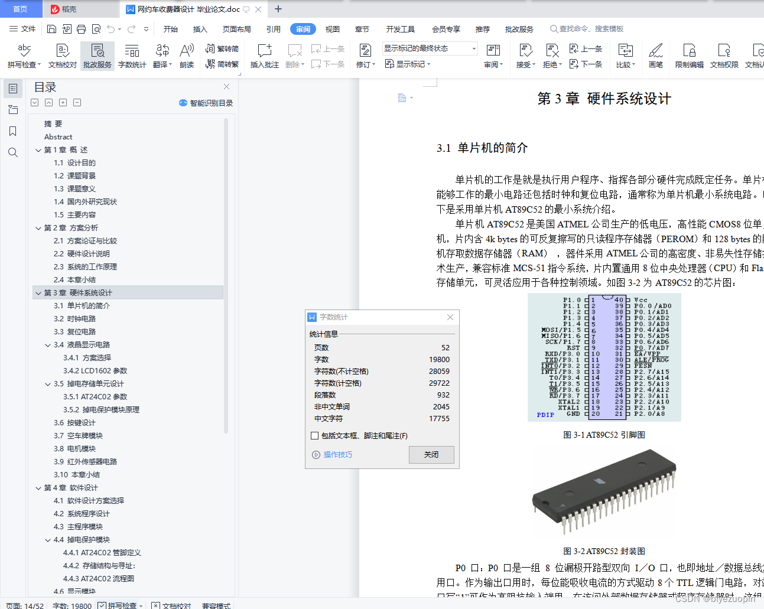This screenshot has height=609, width=764.
Task: Select outline item 3.2 时钟电路
Action: point(74,319)
